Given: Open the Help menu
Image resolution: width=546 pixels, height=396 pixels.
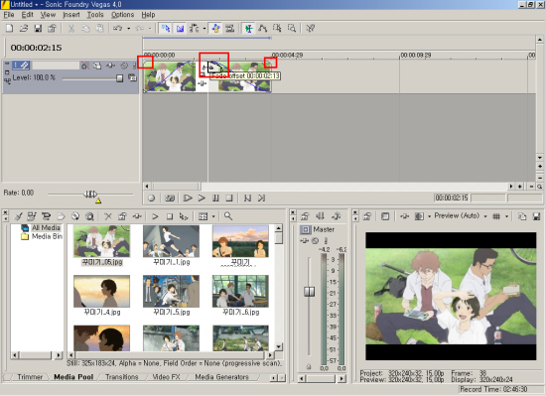Looking at the screenshot, I should click(148, 15).
